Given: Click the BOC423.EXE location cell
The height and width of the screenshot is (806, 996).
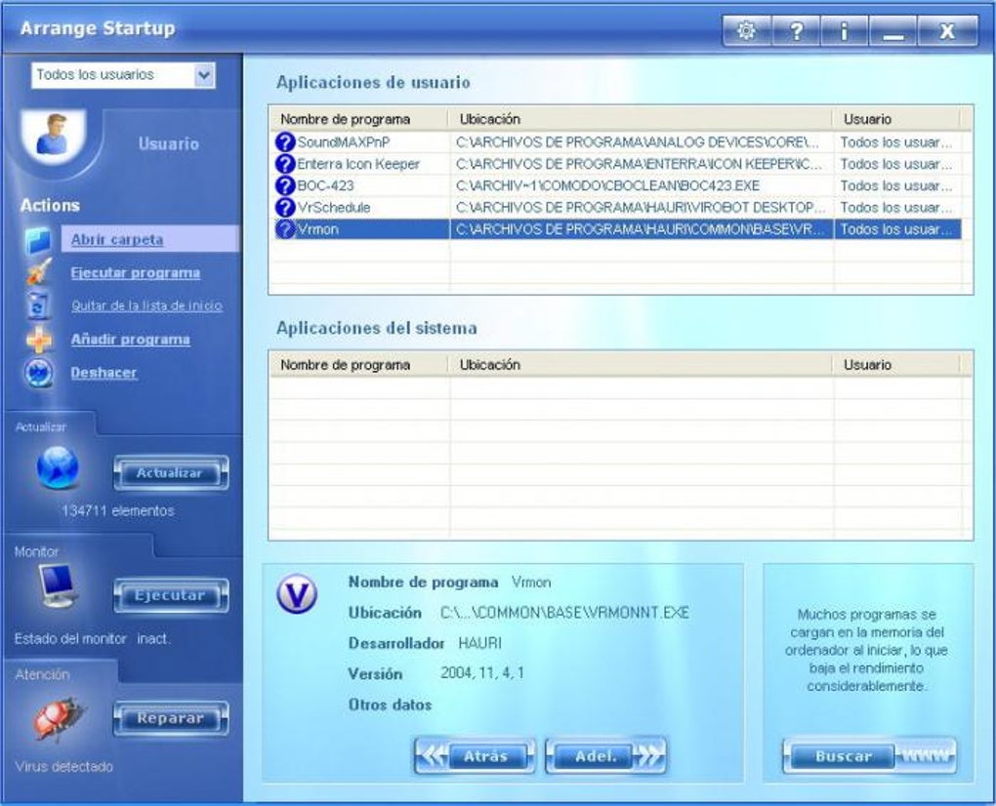Looking at the screenshot, I should pyautogui.click(x=642, y=185).
